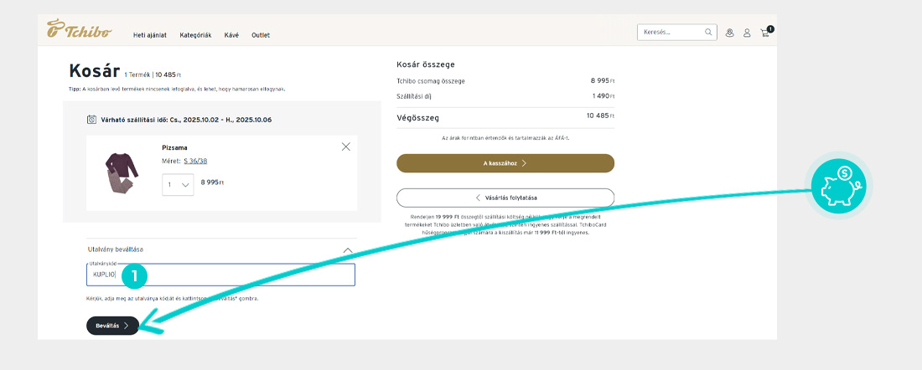The width and height of the screenshot is (922, 370).
Task: Open the Outlet menu item
Action: [261, 35]
